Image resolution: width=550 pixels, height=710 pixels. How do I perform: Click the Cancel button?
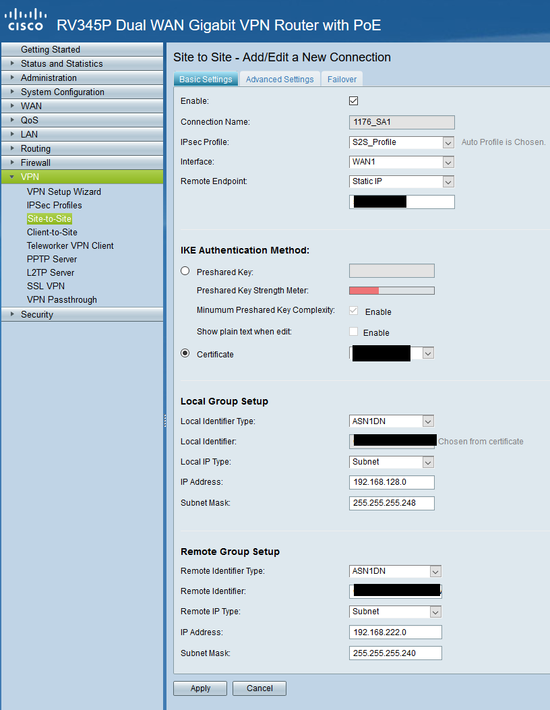pyautogui.click(x=259, y=688)
